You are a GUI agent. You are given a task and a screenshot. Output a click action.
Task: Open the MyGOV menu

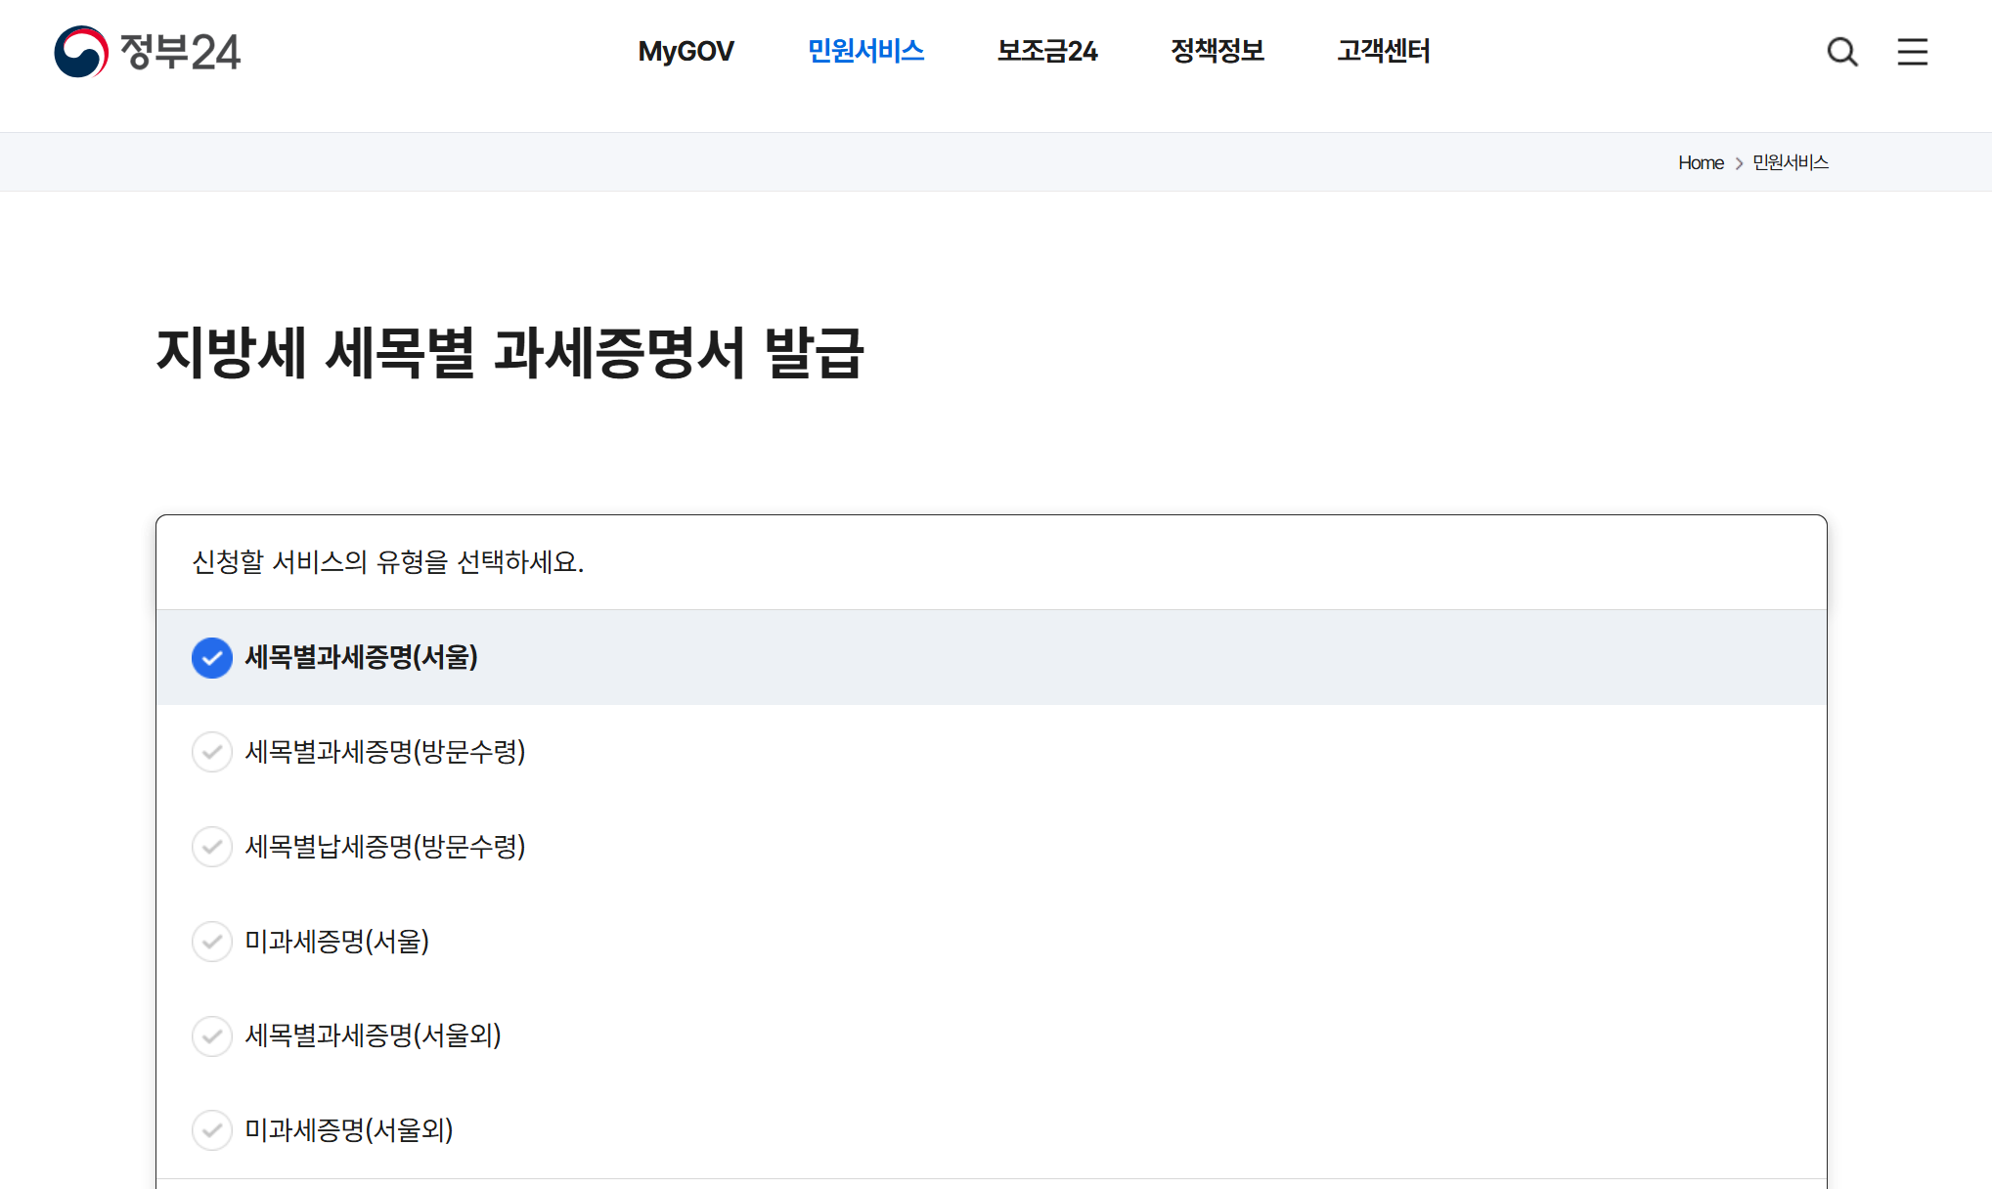686,51
